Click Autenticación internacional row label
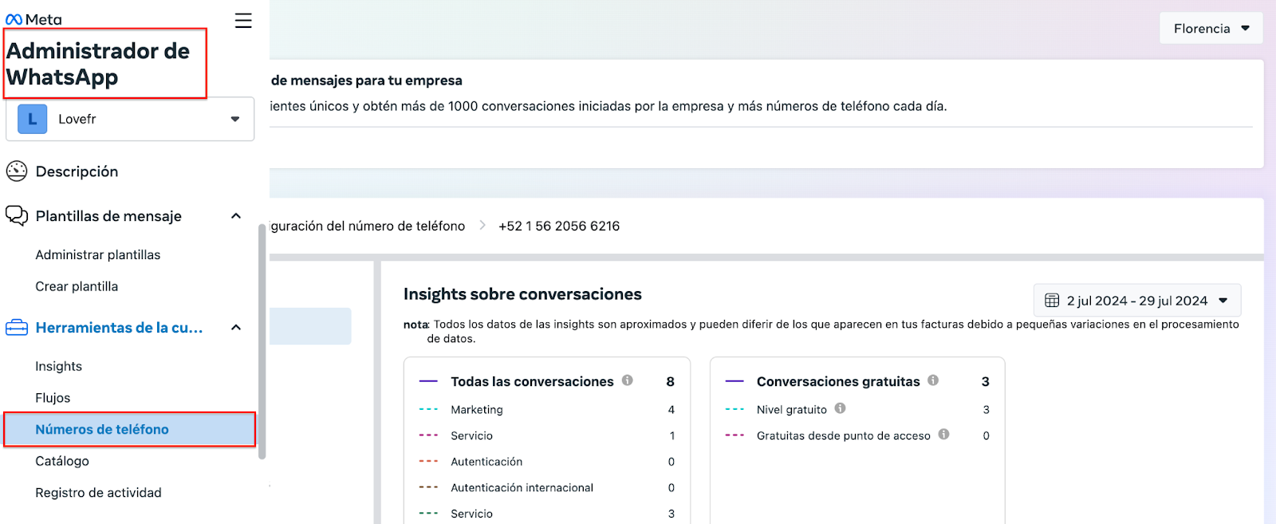 pos(522,487)
